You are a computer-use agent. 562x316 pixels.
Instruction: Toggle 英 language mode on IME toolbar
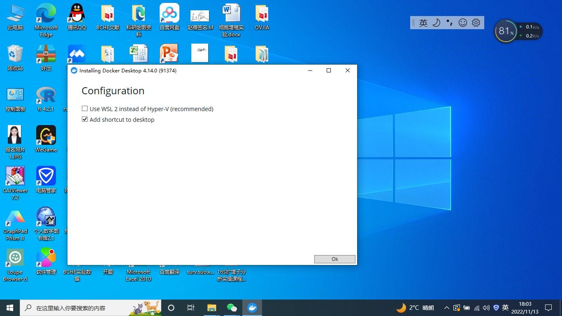coord(423,23)
